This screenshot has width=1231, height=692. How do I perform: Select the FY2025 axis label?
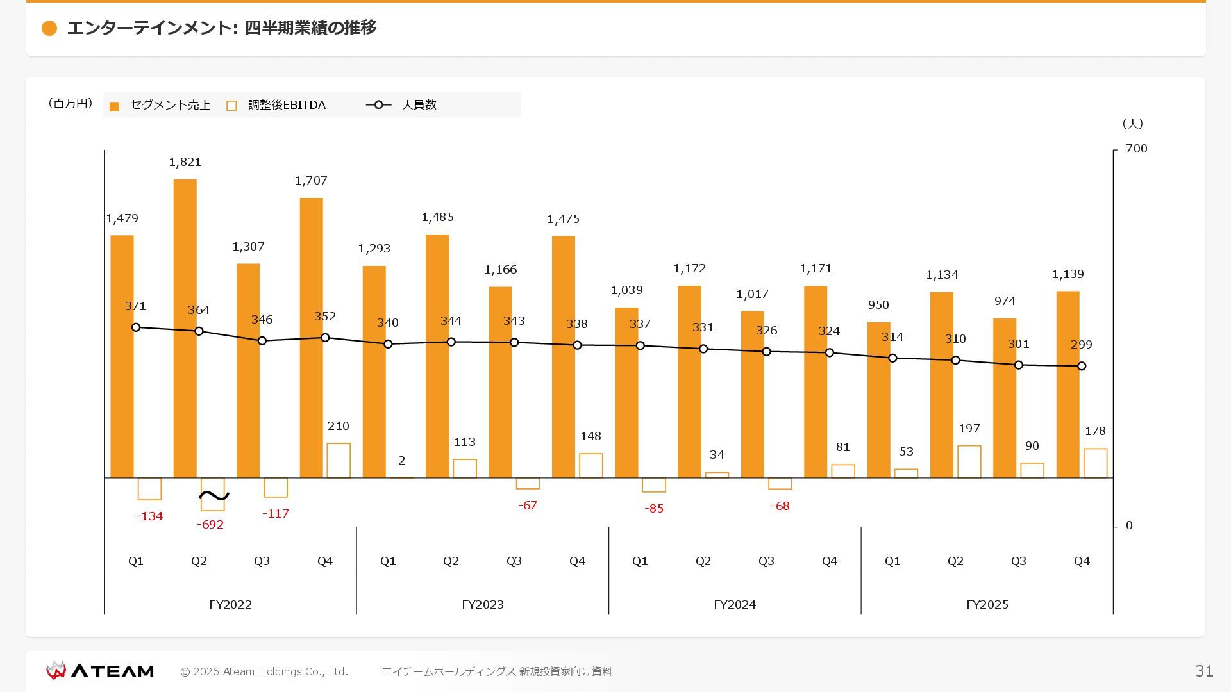987,605
